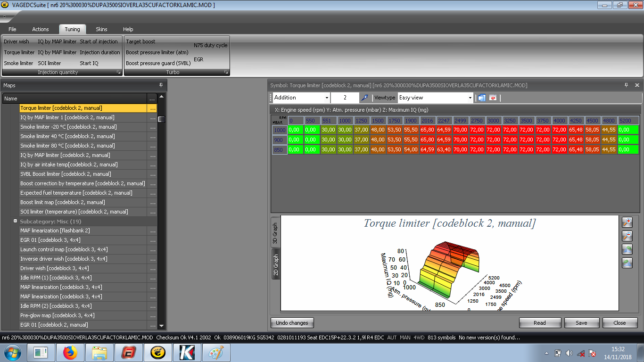The image size is (644, 362).
Task: Switch to the Skins tab
Action: pyautogui.click(x=101, y=29)
